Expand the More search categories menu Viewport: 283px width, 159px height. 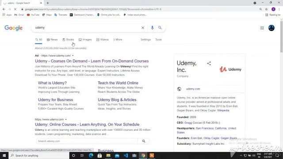point(118,40)
